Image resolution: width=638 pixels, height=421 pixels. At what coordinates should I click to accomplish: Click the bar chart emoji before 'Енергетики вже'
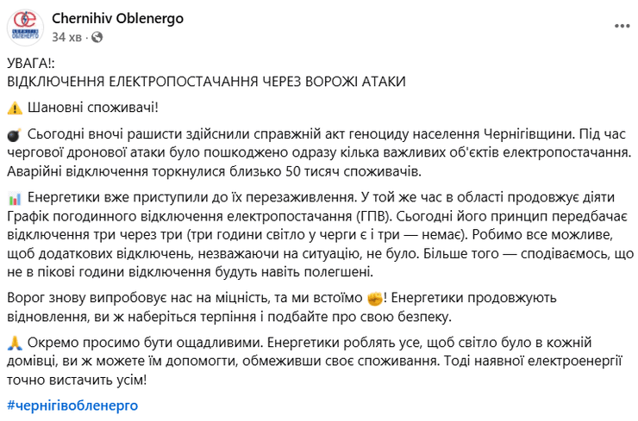pos(14,198)
